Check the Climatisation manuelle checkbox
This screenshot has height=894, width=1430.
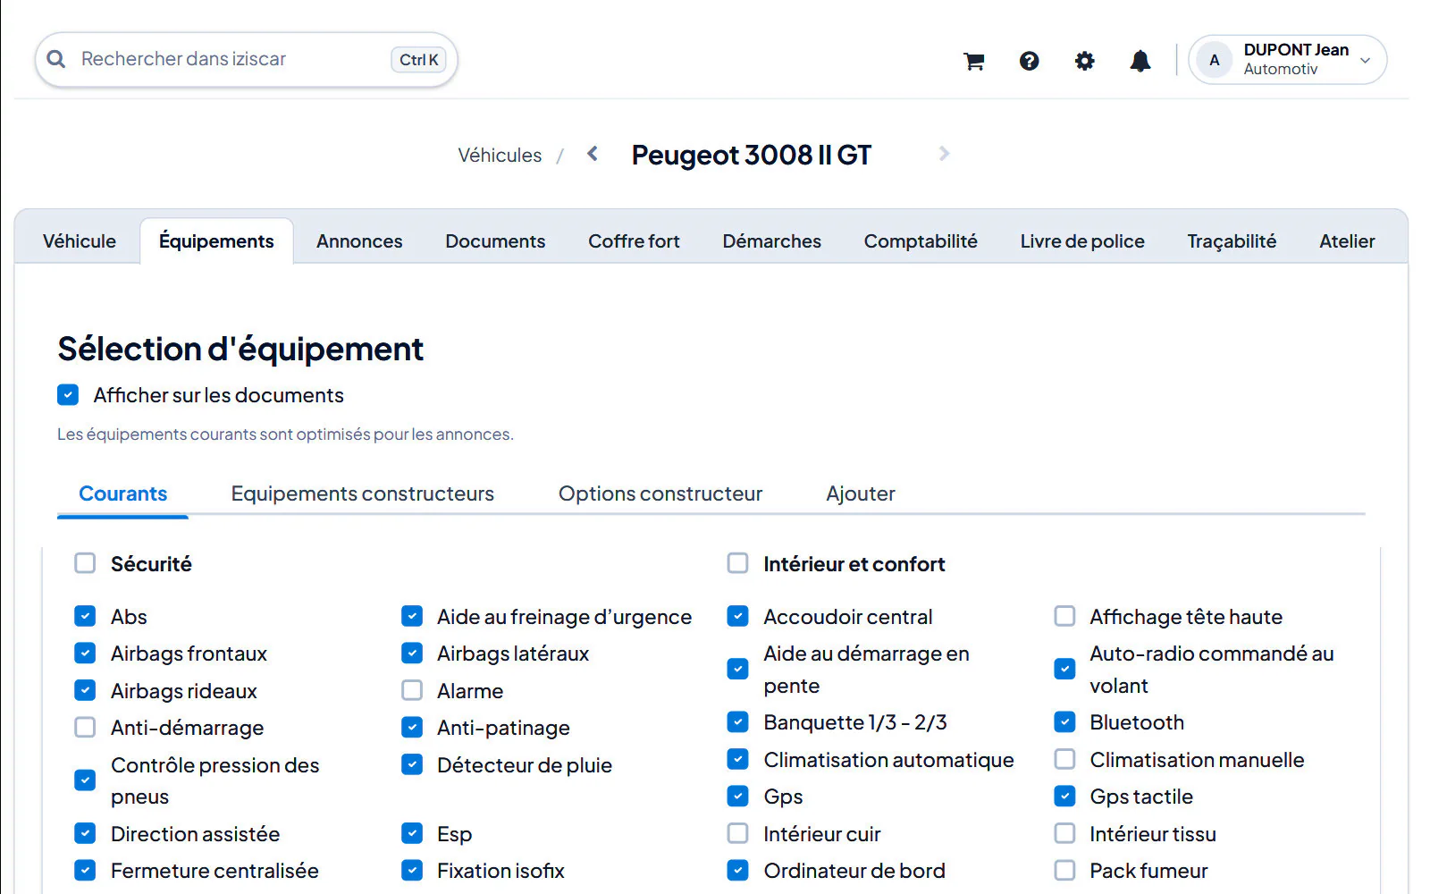click(x=1064, y=759)
